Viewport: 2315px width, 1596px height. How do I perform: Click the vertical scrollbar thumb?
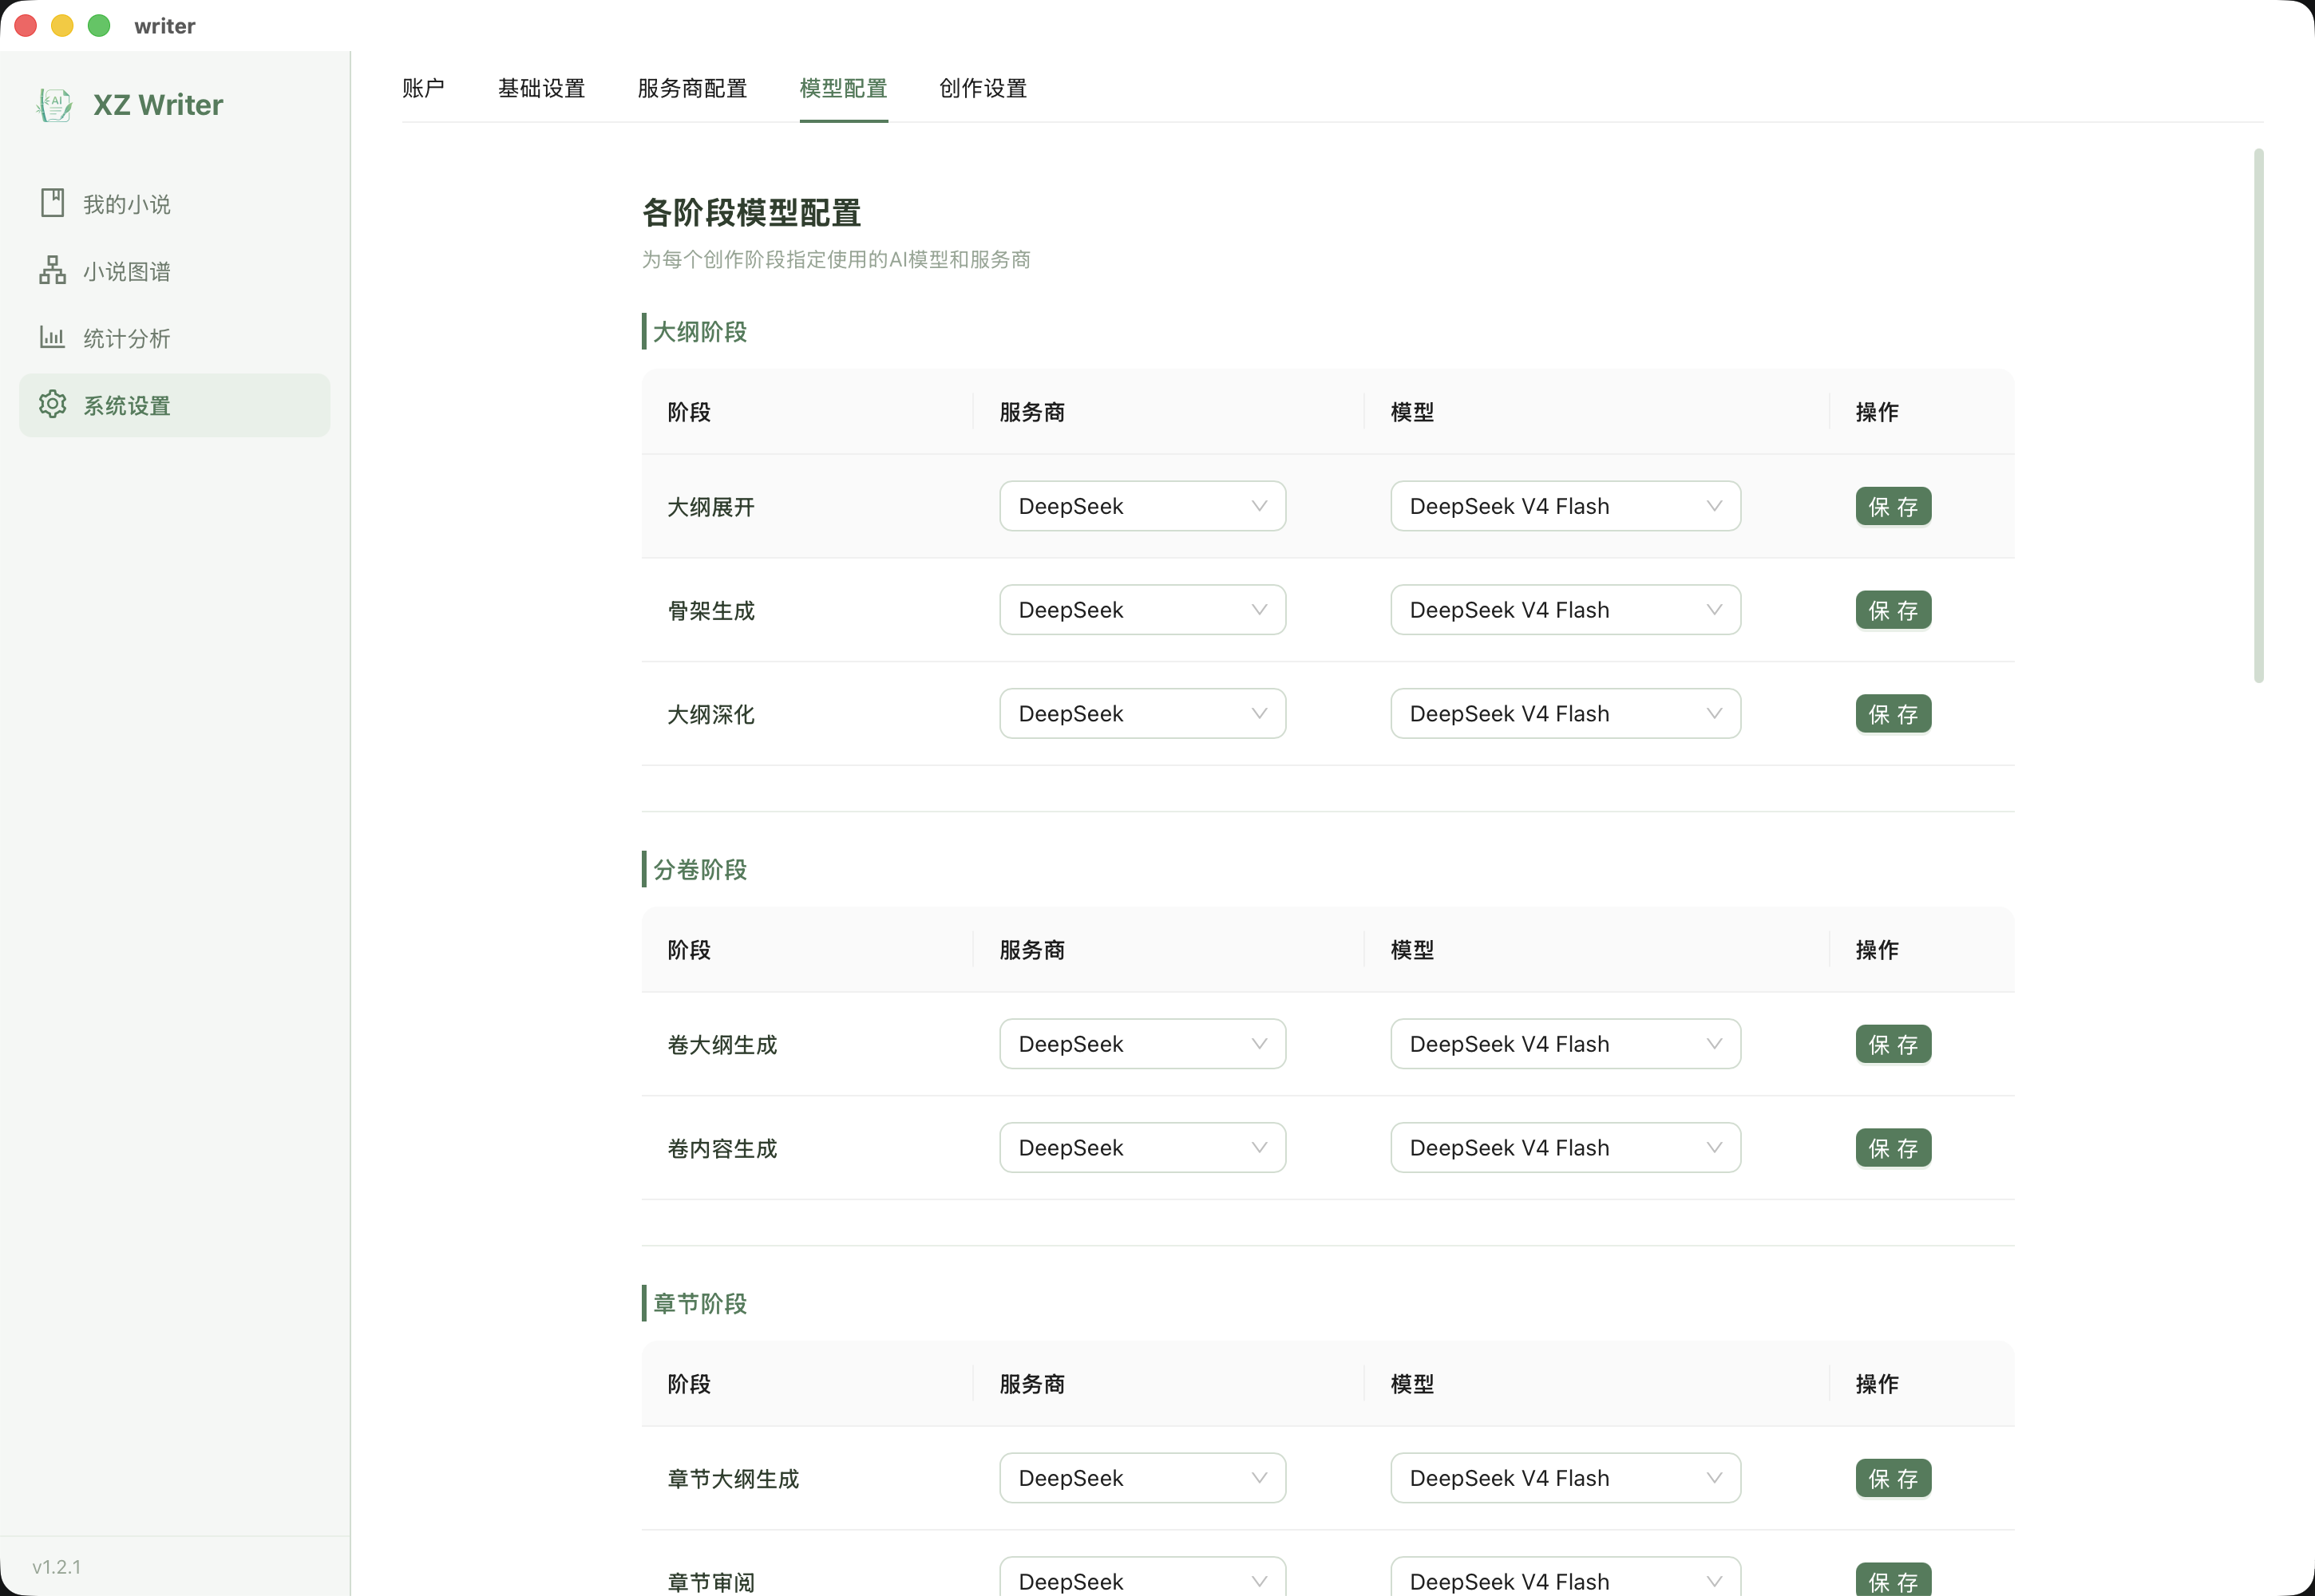pyautogui.click(x=2258, y=415)
